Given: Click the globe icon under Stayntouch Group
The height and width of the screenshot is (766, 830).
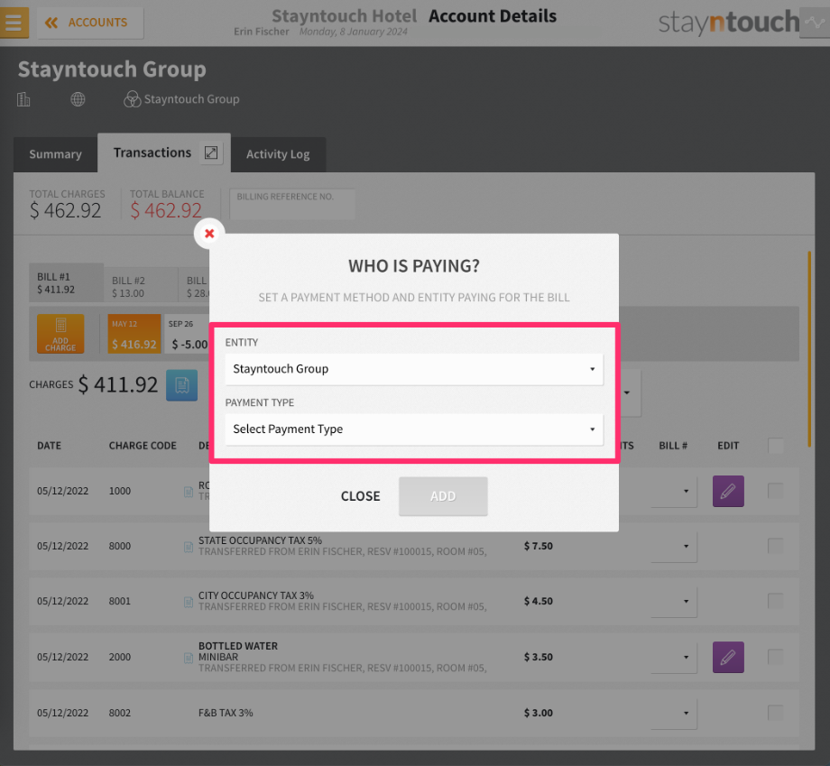Looking at the screenshot, I should [x=78, y=99].
